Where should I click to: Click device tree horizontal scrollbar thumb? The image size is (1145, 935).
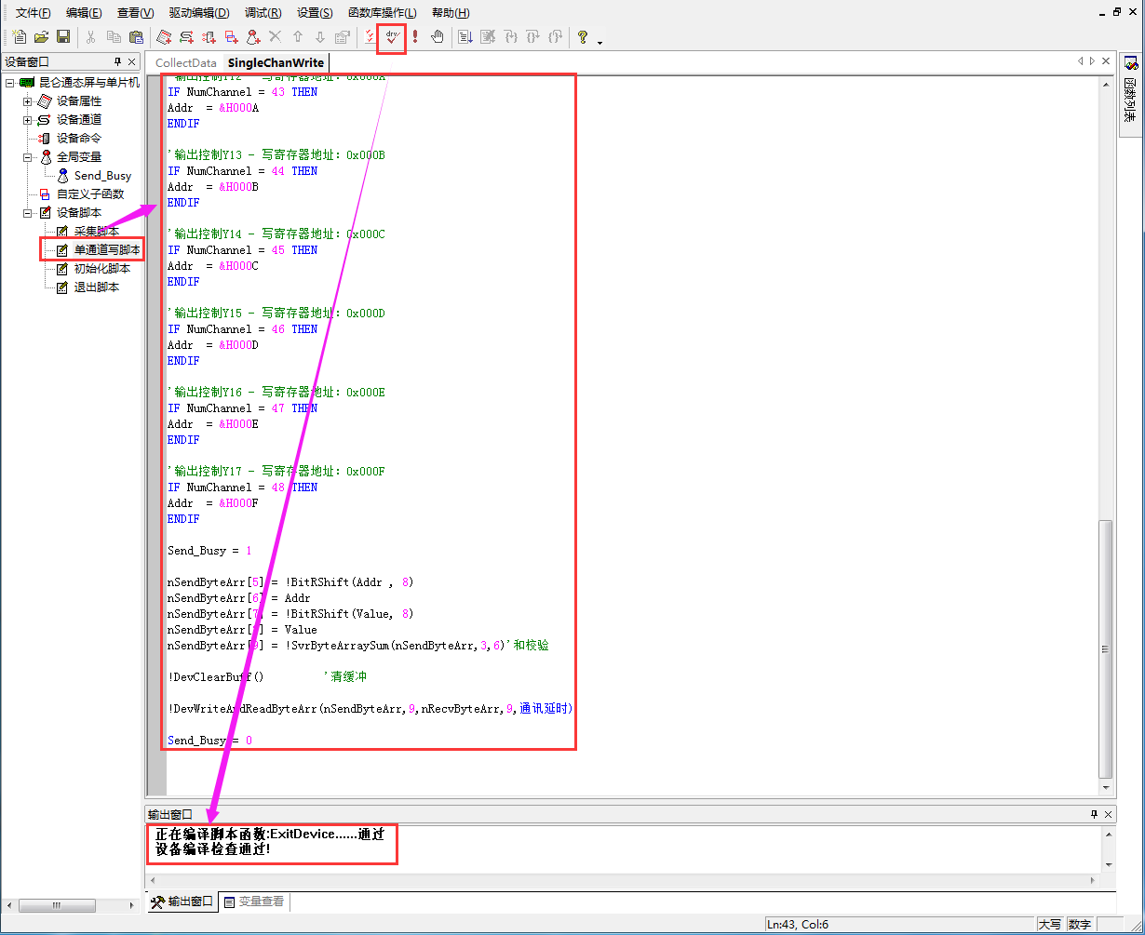coord(56,905)
